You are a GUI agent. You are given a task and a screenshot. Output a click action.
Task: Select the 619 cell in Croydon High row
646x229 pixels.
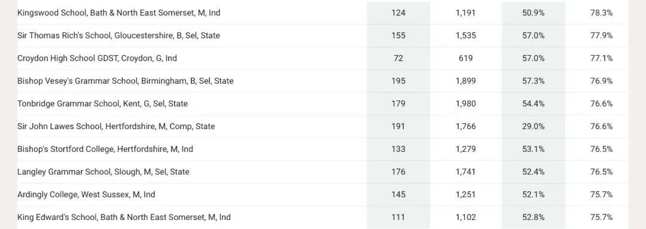[465, 58]
